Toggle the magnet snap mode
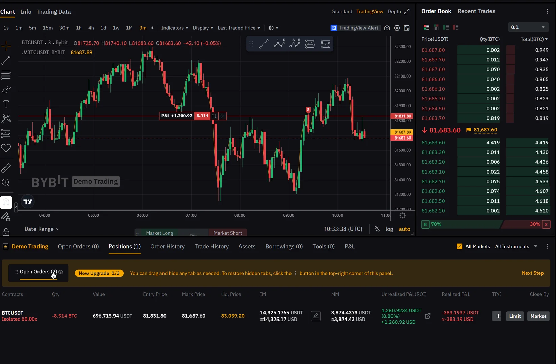Viewport: 556px width, 364px height. tap(6, 203)
